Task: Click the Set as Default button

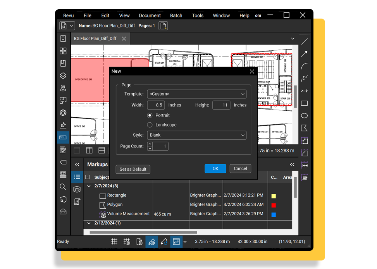Action: click(133, 169)
